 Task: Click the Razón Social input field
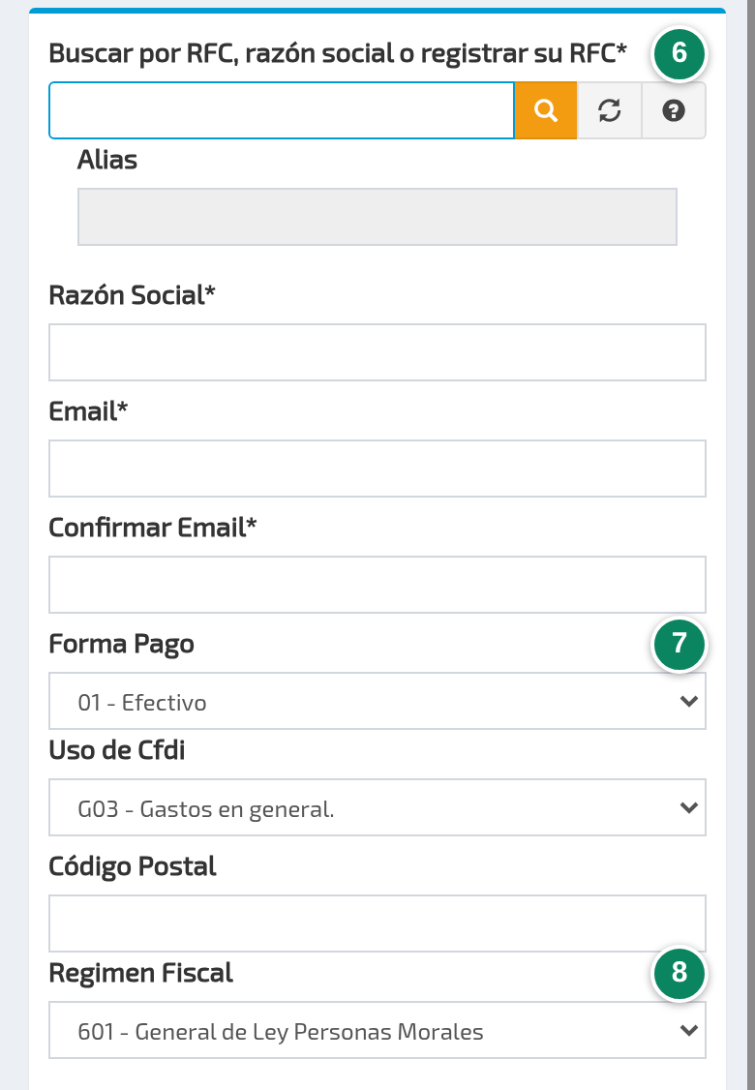click(x=377, y=352)
